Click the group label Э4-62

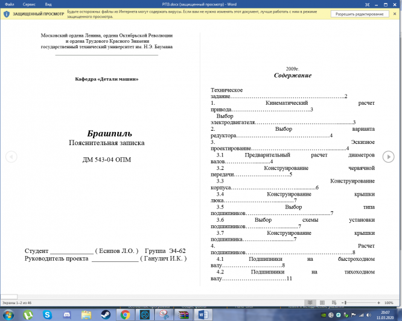[x=177, y=251]
